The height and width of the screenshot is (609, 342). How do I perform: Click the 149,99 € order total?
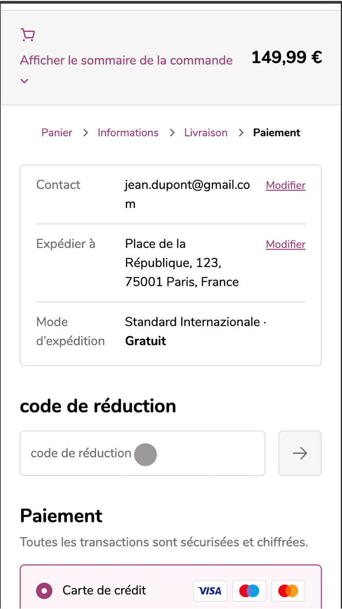(x=287, y=58)
